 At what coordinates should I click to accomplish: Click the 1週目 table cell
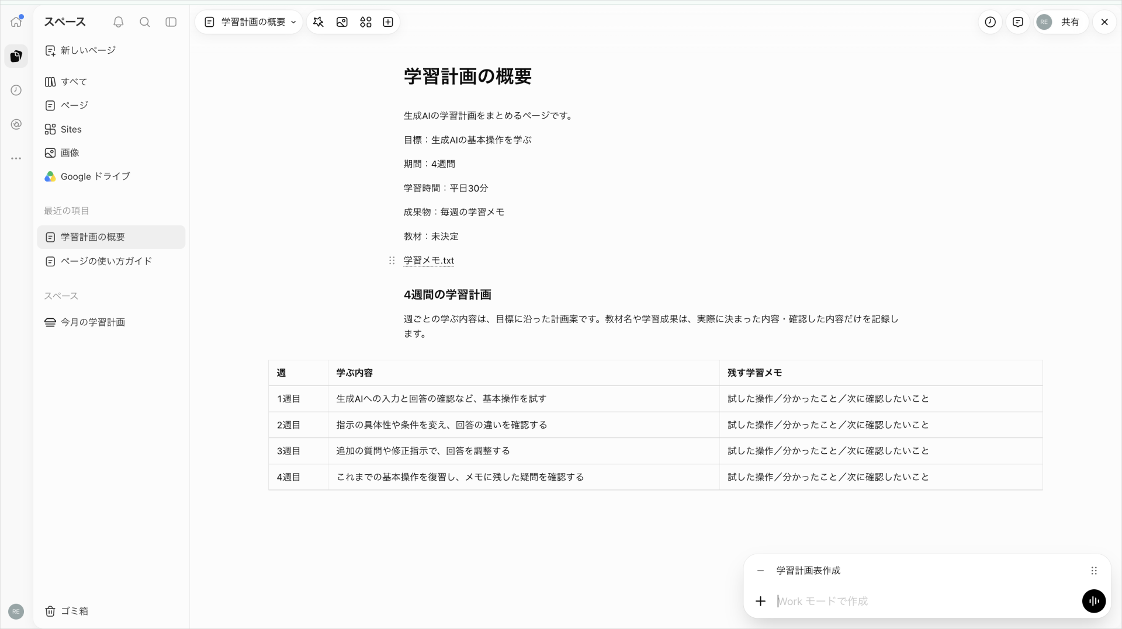(299, 399)
